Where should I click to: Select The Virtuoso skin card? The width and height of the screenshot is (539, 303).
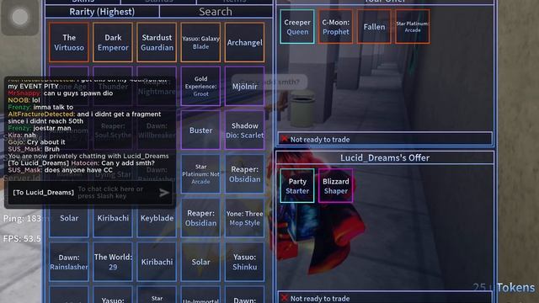click(69, 42)
